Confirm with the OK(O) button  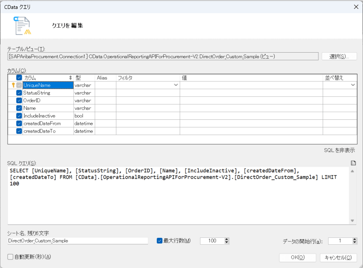(298, 257)
